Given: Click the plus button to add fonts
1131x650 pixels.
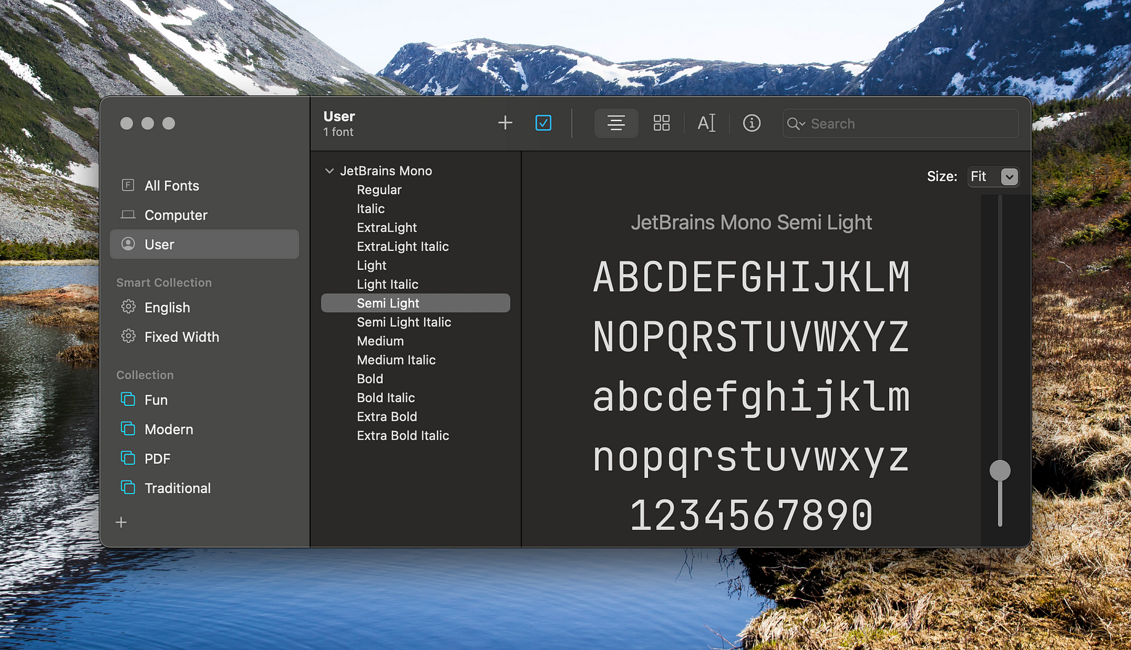Looking at the screenshot, I should [505, 123].
